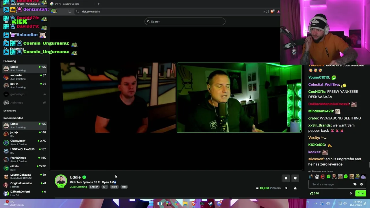This screenshot has width=370, height=208.
Task: Click the Kick logo in sidebar
Action: point(19,21)
